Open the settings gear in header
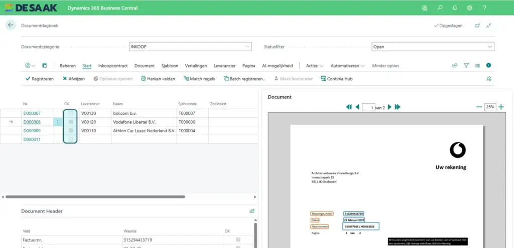 470,8
